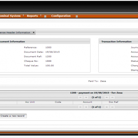Click the upper (1 of 1) page indicator
The width and height of the screenshot is (138, 138).
coord(96,97)
